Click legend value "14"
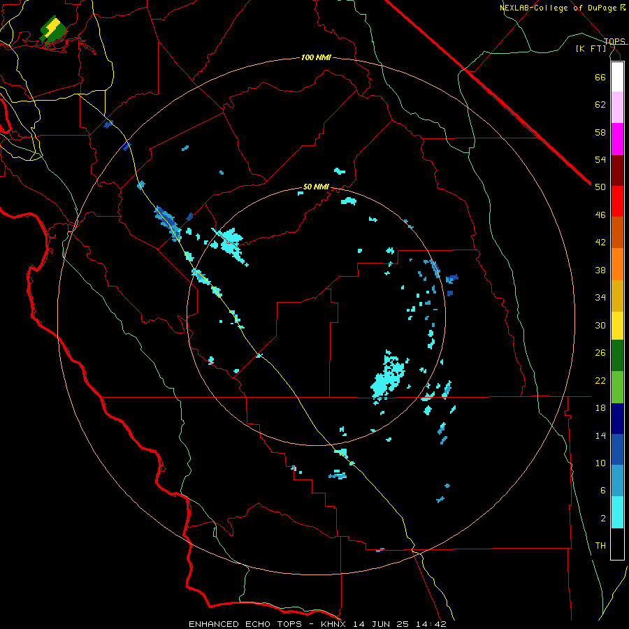 600,435
